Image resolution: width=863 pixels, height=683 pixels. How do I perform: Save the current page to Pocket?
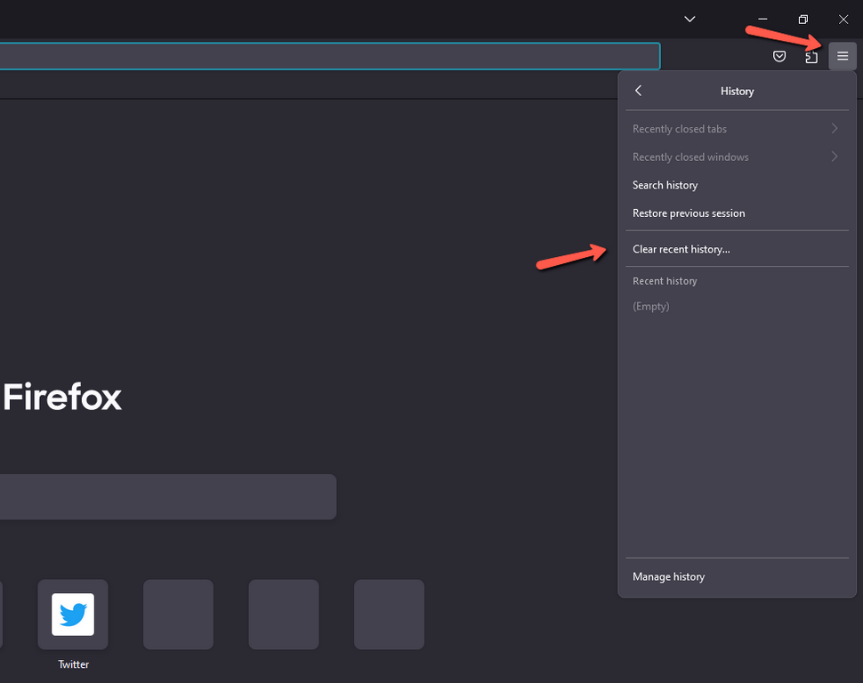click(779, 56)
